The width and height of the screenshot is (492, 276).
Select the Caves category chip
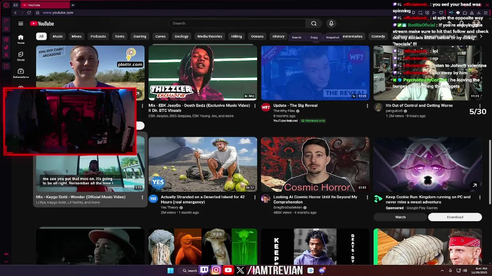160,36
